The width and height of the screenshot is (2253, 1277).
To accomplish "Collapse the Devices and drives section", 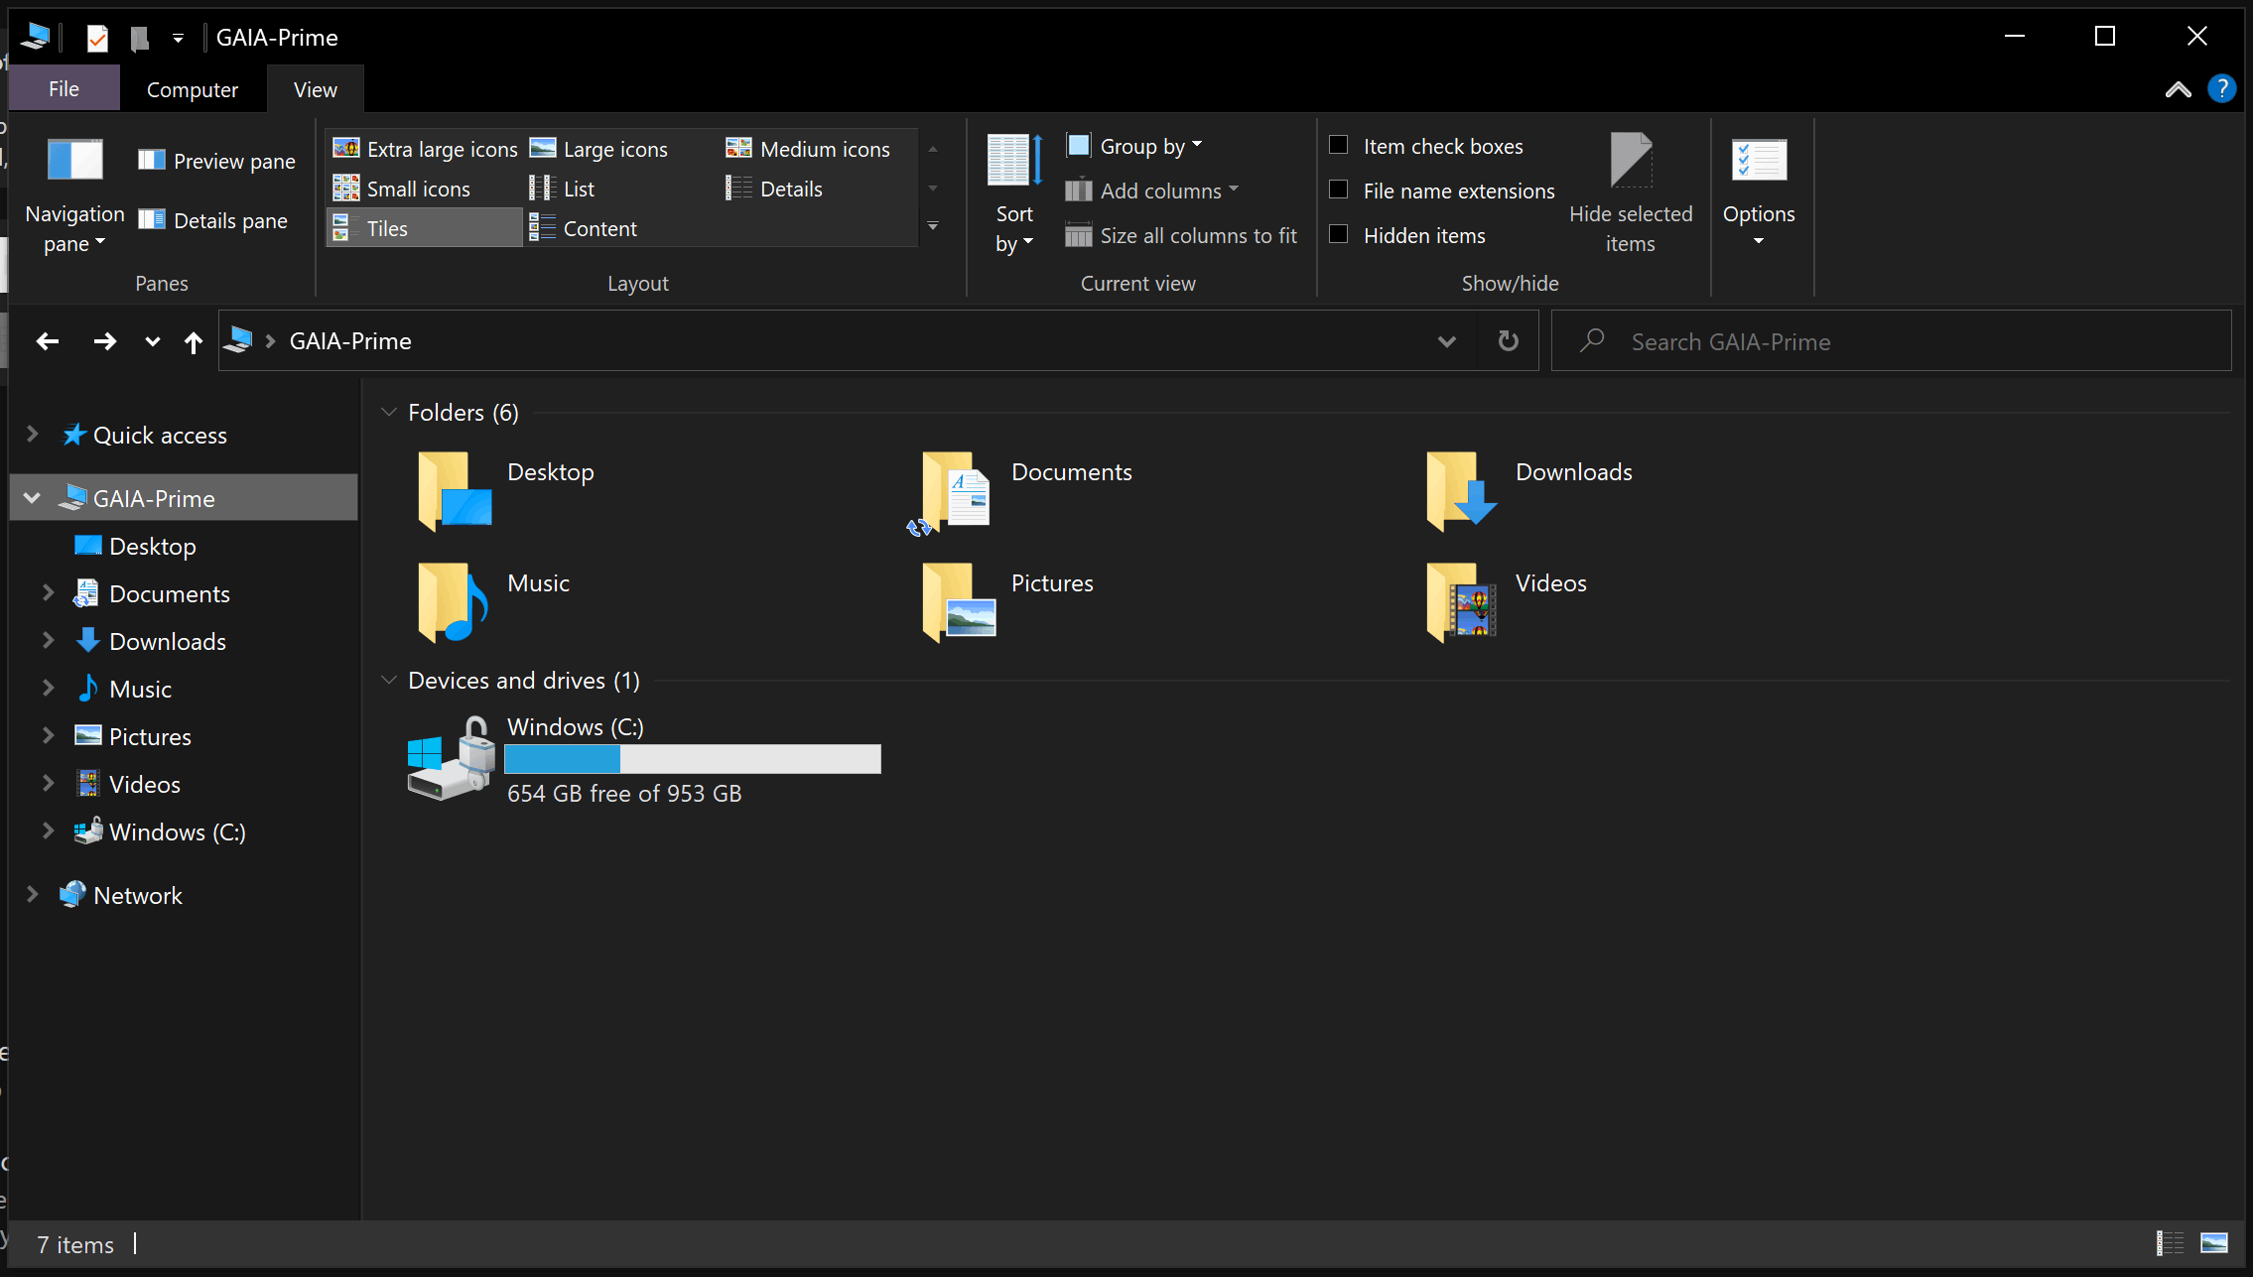I will click(389, 680).
